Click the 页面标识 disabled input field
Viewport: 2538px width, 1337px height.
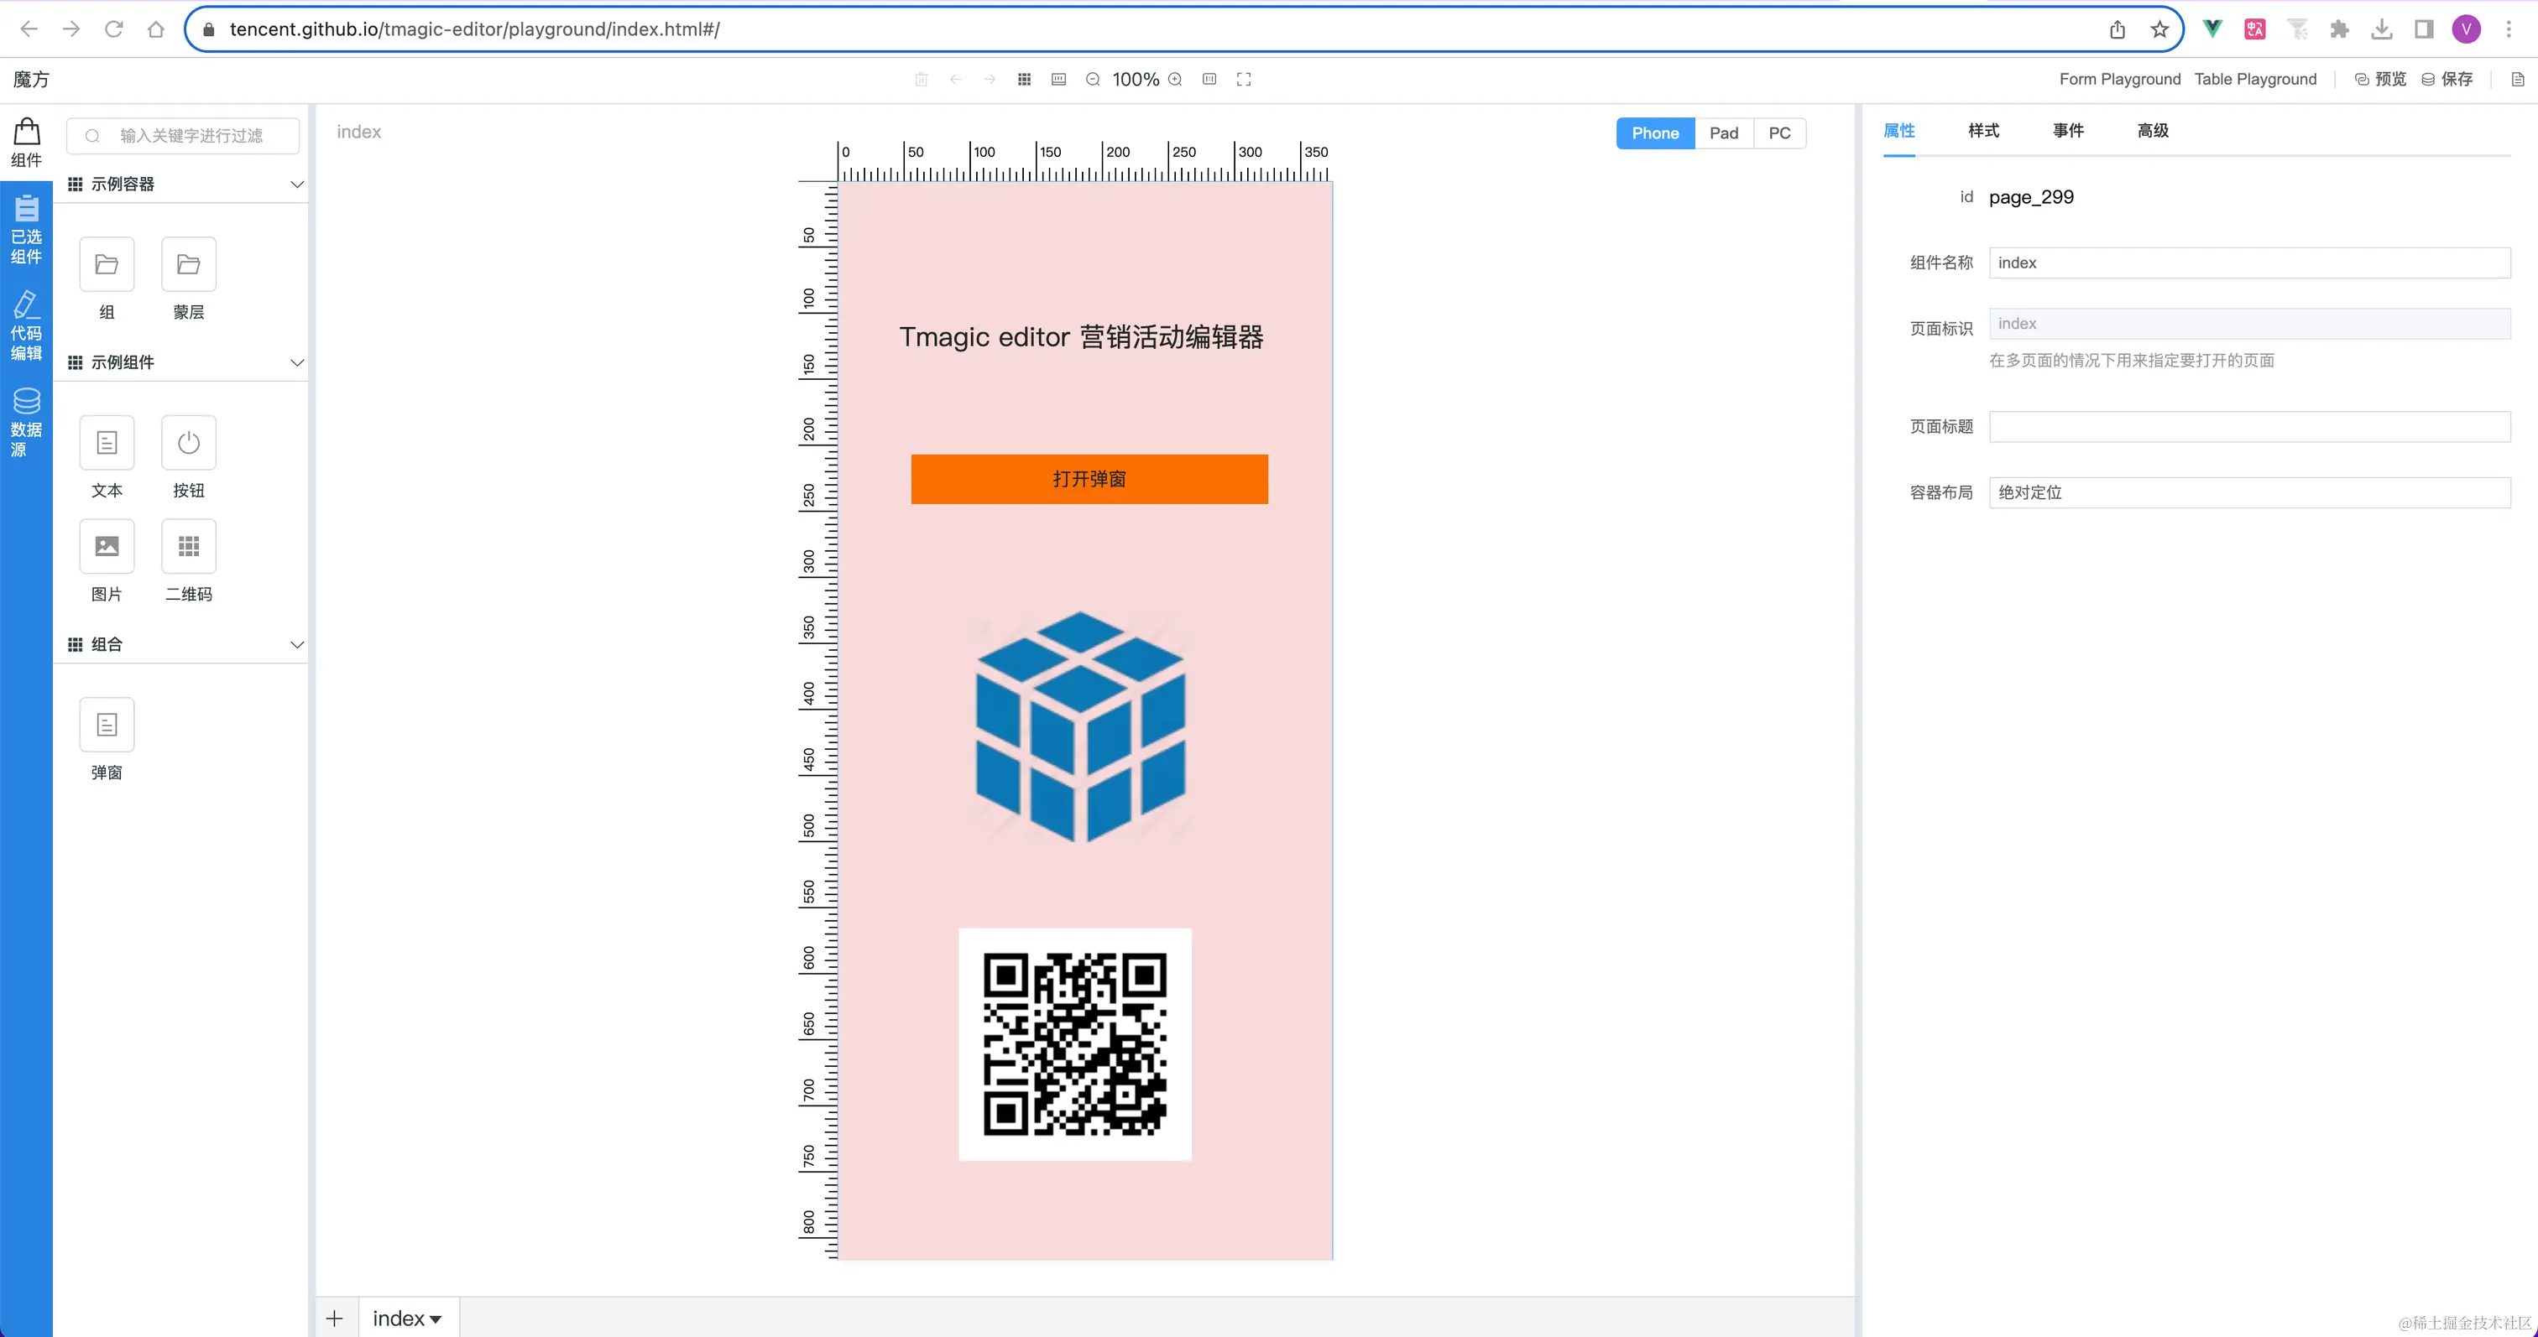(2249, 324)
